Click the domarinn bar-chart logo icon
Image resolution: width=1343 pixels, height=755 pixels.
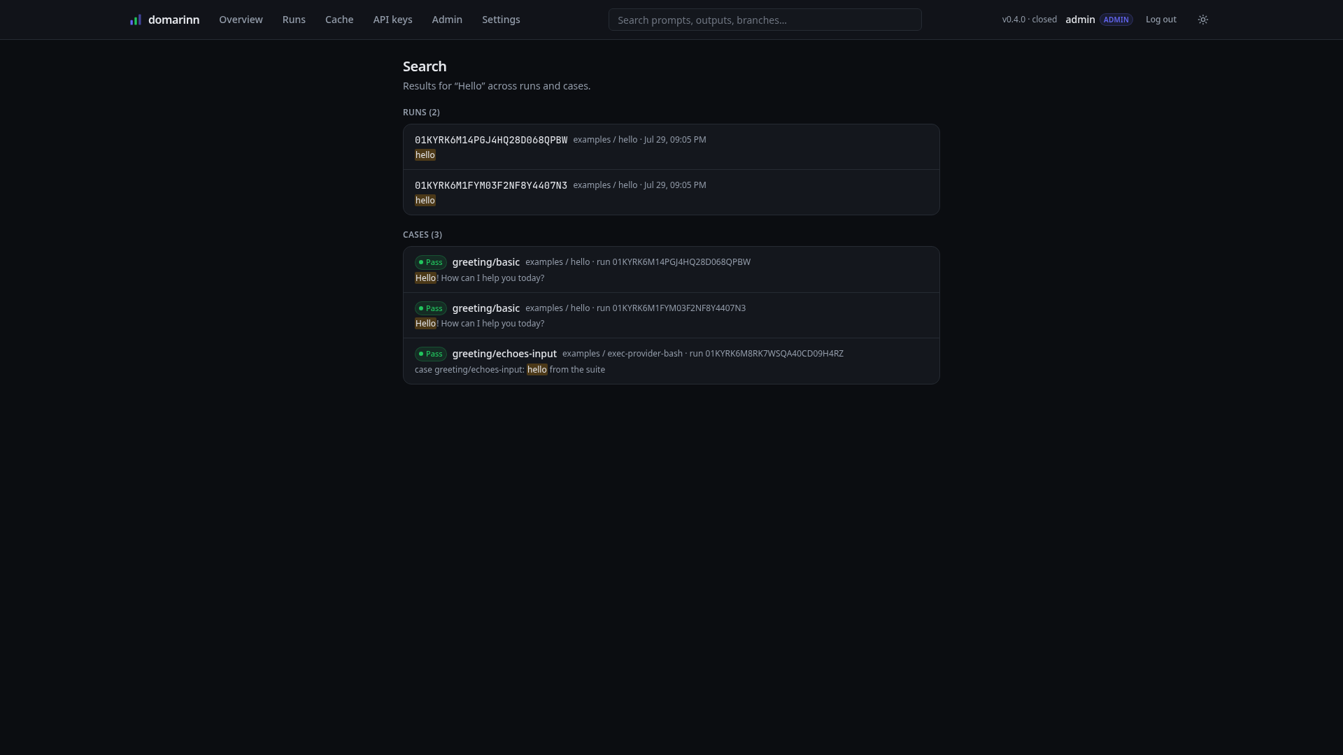pyautogui.click(x=136, y=20)
